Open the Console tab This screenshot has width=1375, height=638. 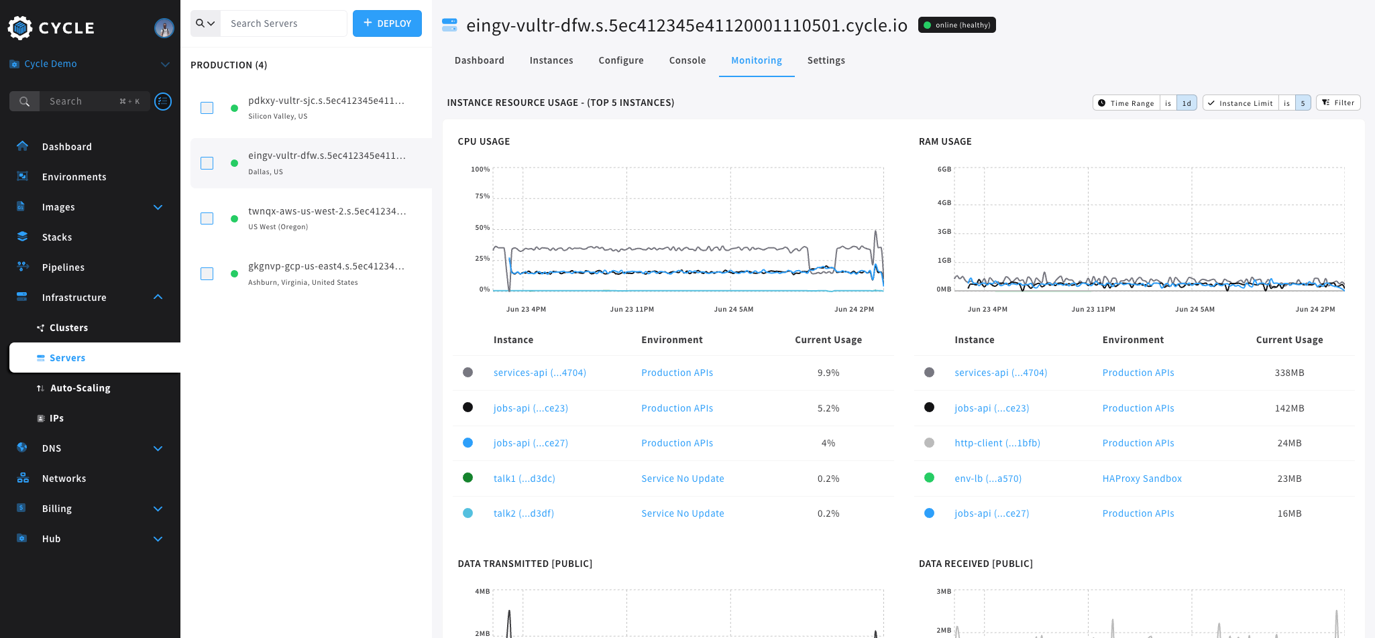click(x=687, y=60)
